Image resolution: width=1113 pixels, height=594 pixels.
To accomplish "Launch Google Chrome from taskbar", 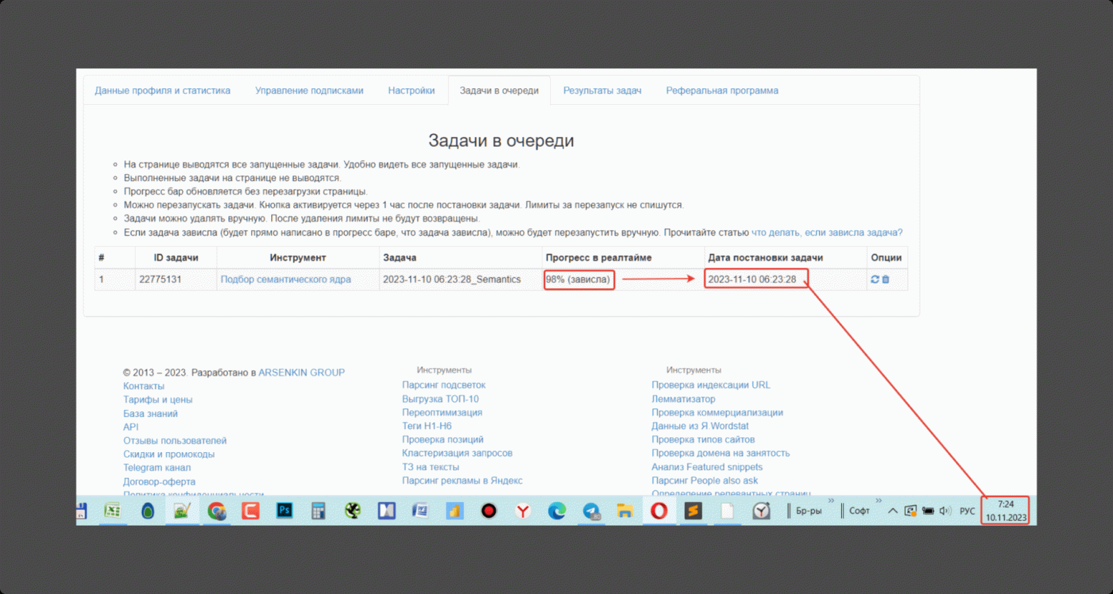I will click(217, 511).
